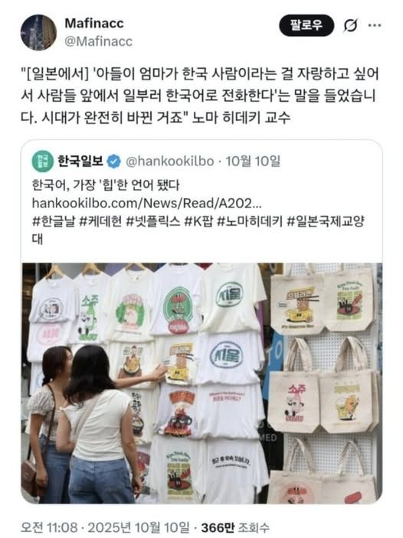Open the 한국일보 account name
403x538 pixels.
[x=80, y=161]
